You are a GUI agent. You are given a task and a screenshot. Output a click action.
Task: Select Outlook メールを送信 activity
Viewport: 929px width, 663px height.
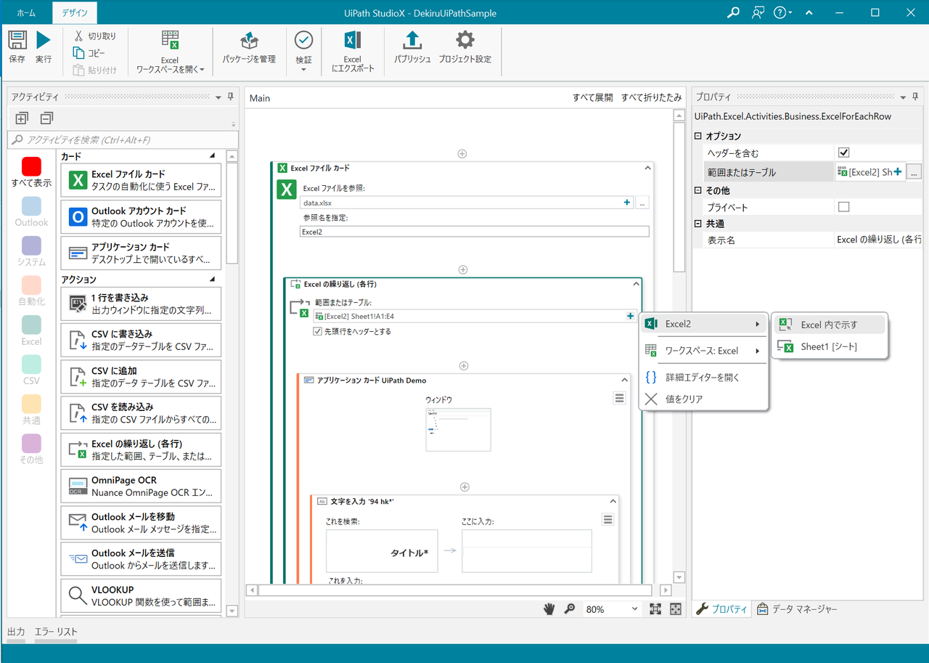pos(141,558)
